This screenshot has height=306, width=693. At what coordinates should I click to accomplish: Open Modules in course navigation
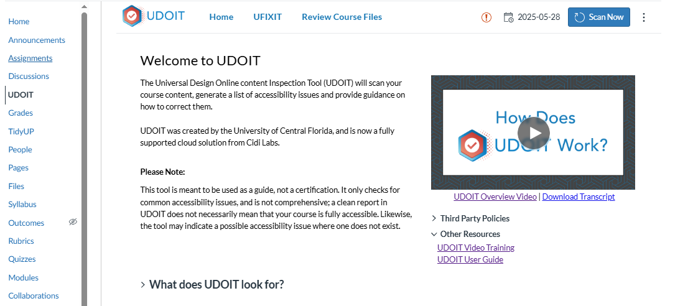[23, 278]
